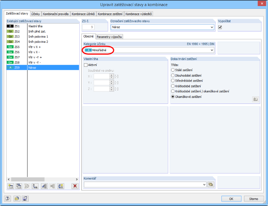Image resolution: width=268 pixels, height=206 pixels.
Task: Close the dialog with the X button
Action: (262, 4)
